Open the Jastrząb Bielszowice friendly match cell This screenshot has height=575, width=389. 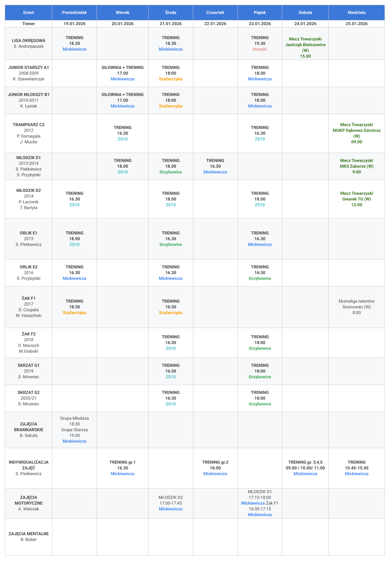pyautogui.click(x=305, y=47)
